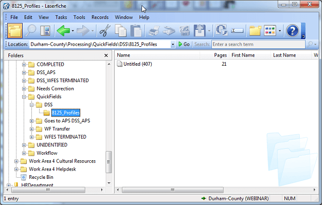The height and width of the screenshot is (205, 322).
Task: Go forward with the gray arrow
Action: (x=83, y=31)
